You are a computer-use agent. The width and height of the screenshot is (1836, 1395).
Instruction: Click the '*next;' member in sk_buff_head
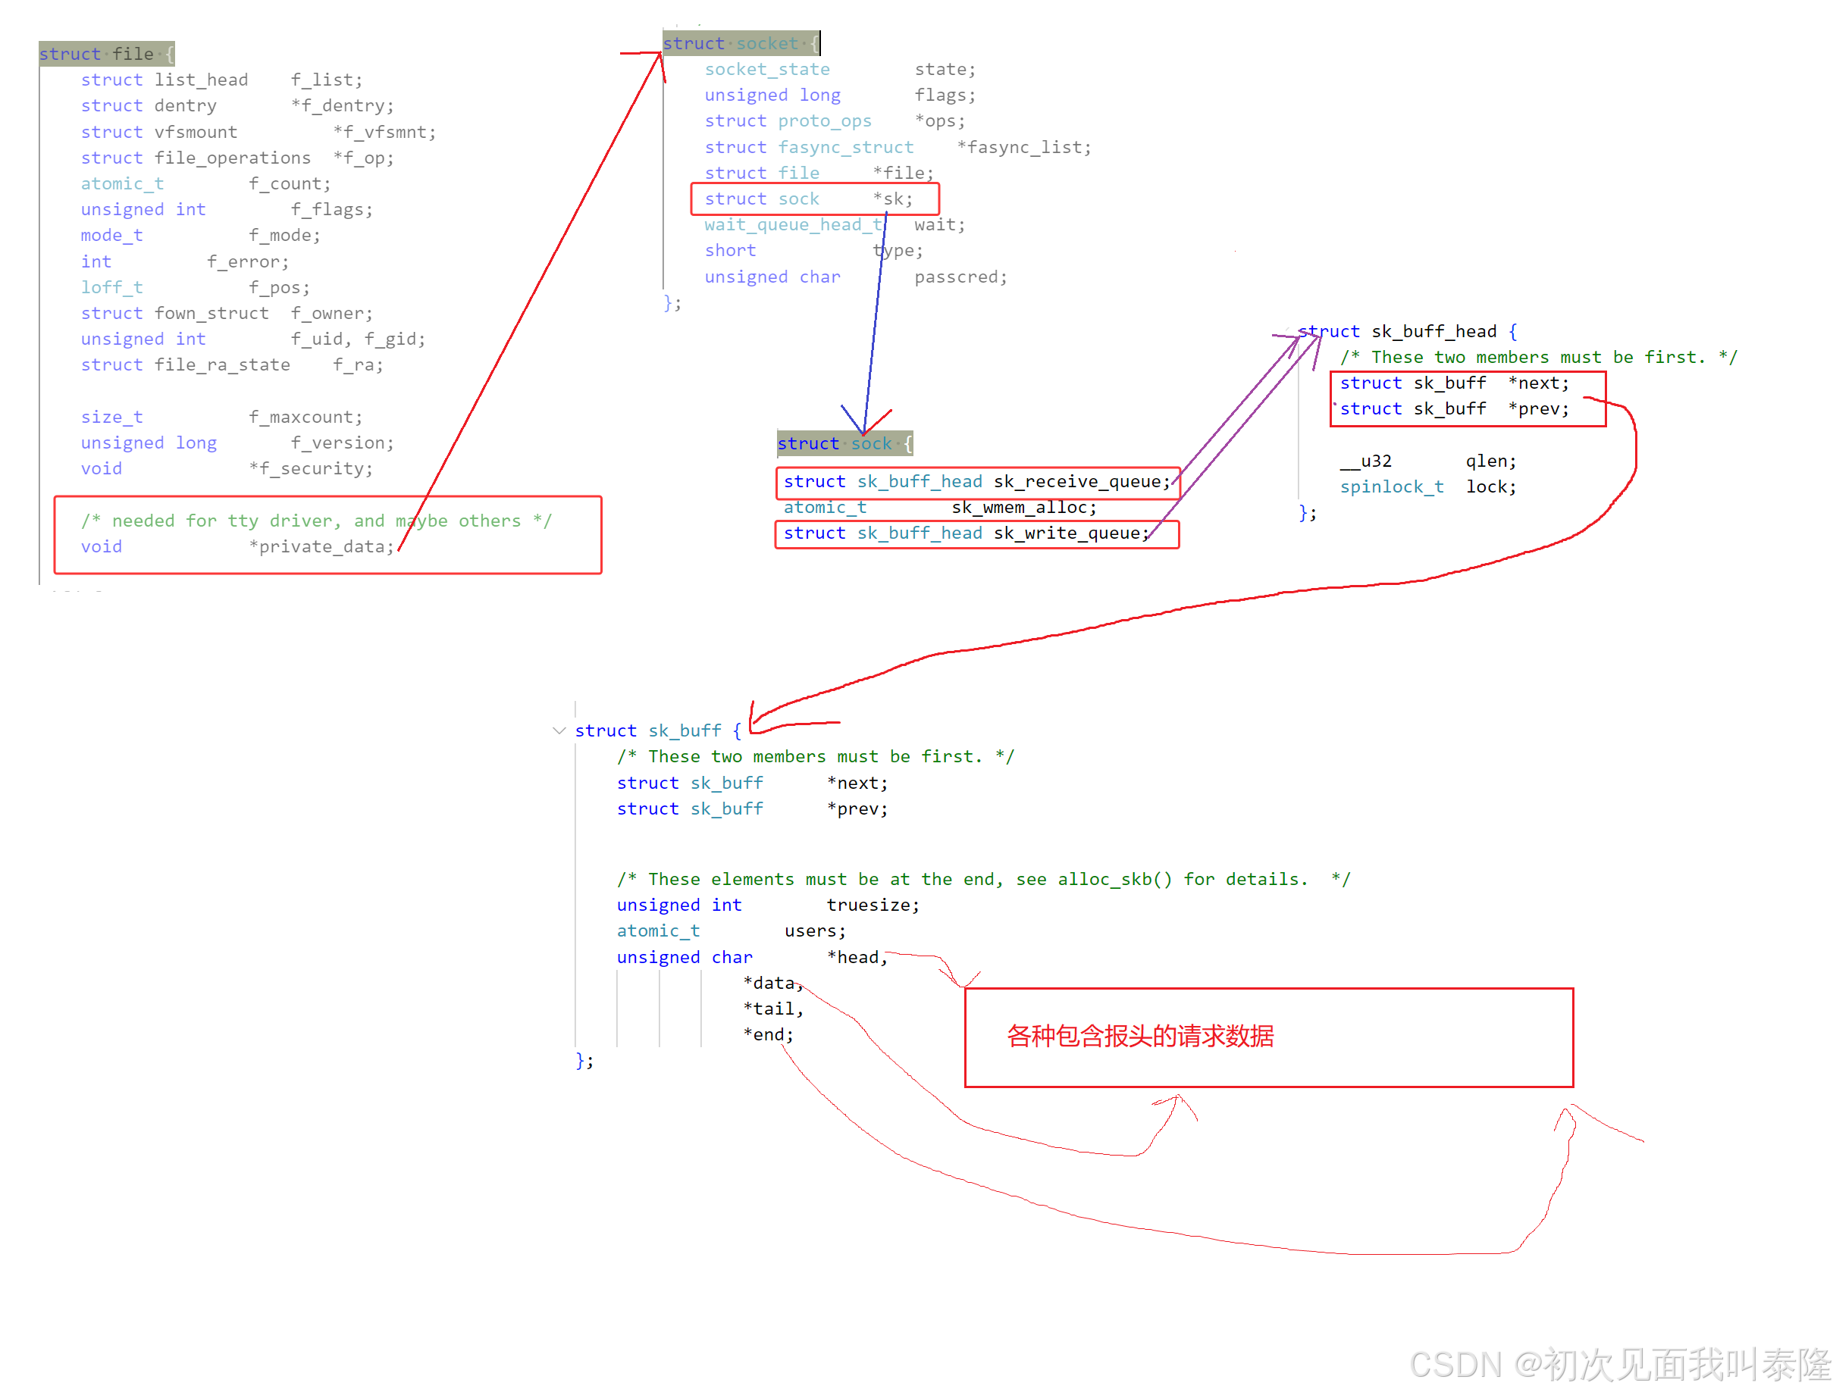1538,383
